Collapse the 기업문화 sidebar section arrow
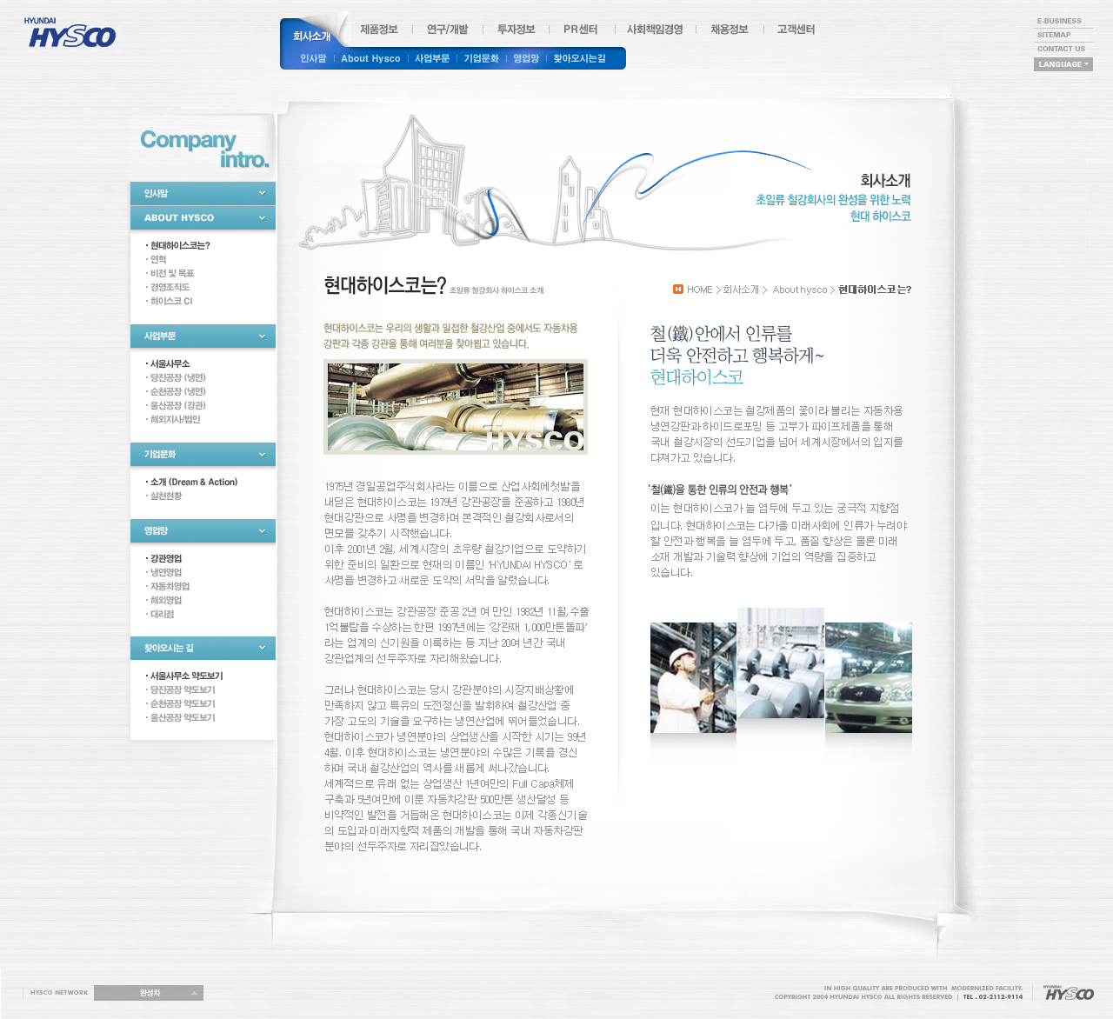The height and width of the screenshot is (1019, 1113). (262, 454)
